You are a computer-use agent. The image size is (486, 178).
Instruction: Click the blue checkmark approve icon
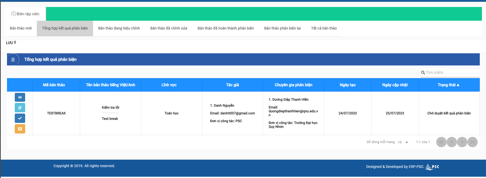20,118
